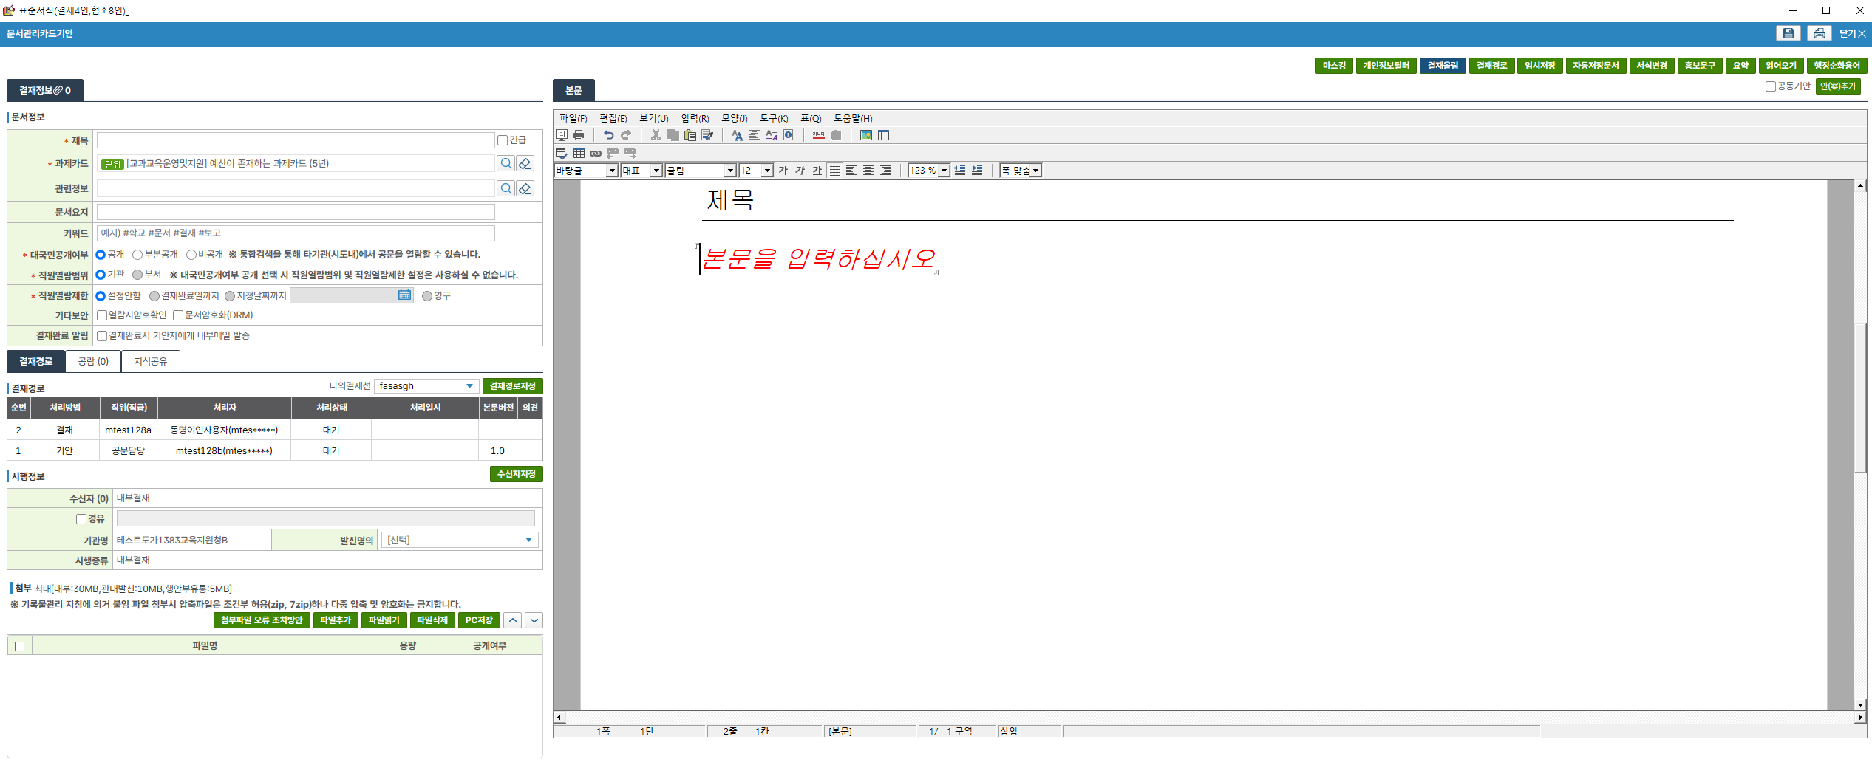Open the 모양(J) menu in editor
Viewport: 1872px width, 765px height.
click(x=733, y=118)
